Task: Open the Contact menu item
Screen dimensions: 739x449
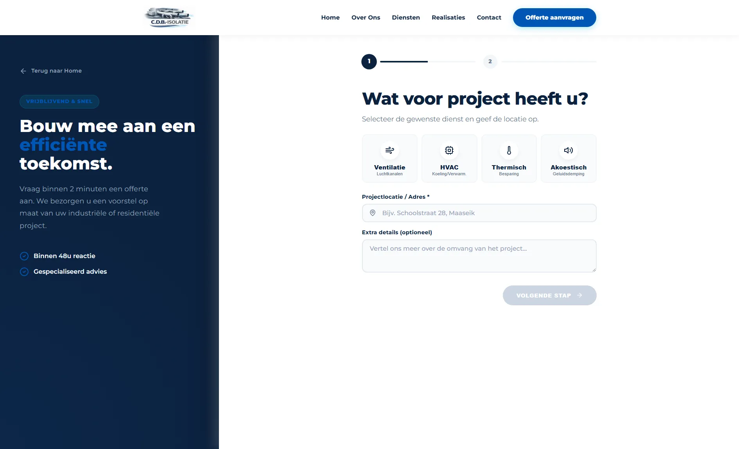Action: click(x=489, y=18)
